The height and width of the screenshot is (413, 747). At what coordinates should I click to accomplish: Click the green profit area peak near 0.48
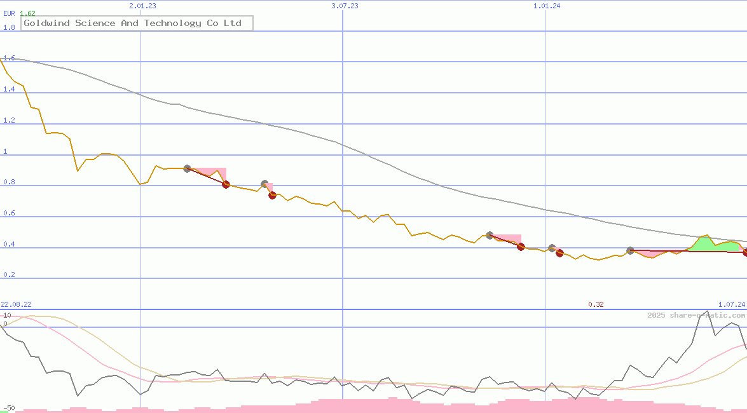click(x=706, y=243)
